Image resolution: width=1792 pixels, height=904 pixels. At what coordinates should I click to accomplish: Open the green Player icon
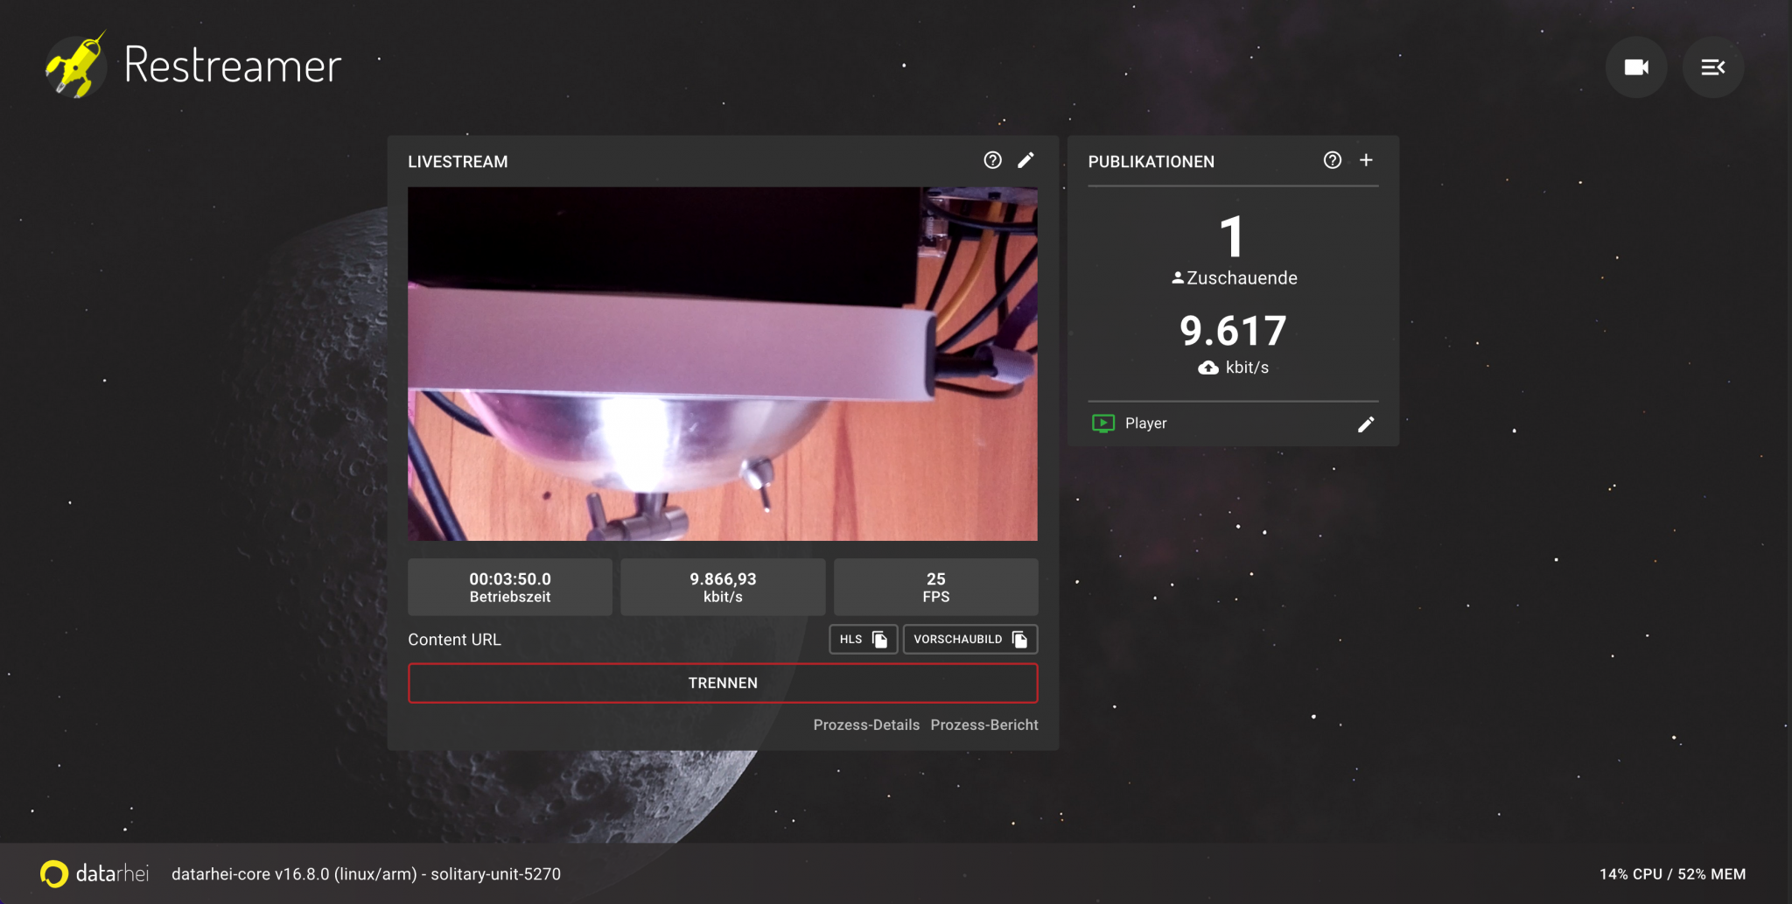click(x=1102, y=424)
